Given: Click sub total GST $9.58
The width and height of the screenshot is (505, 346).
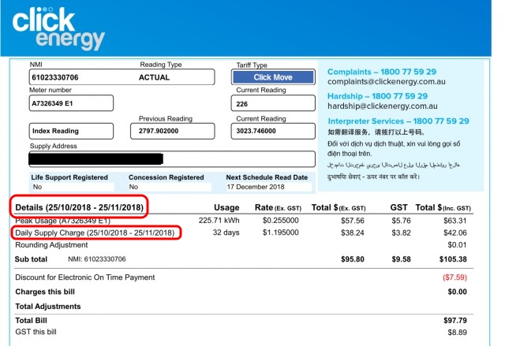Looking at the screenshot, I should 401,259.
